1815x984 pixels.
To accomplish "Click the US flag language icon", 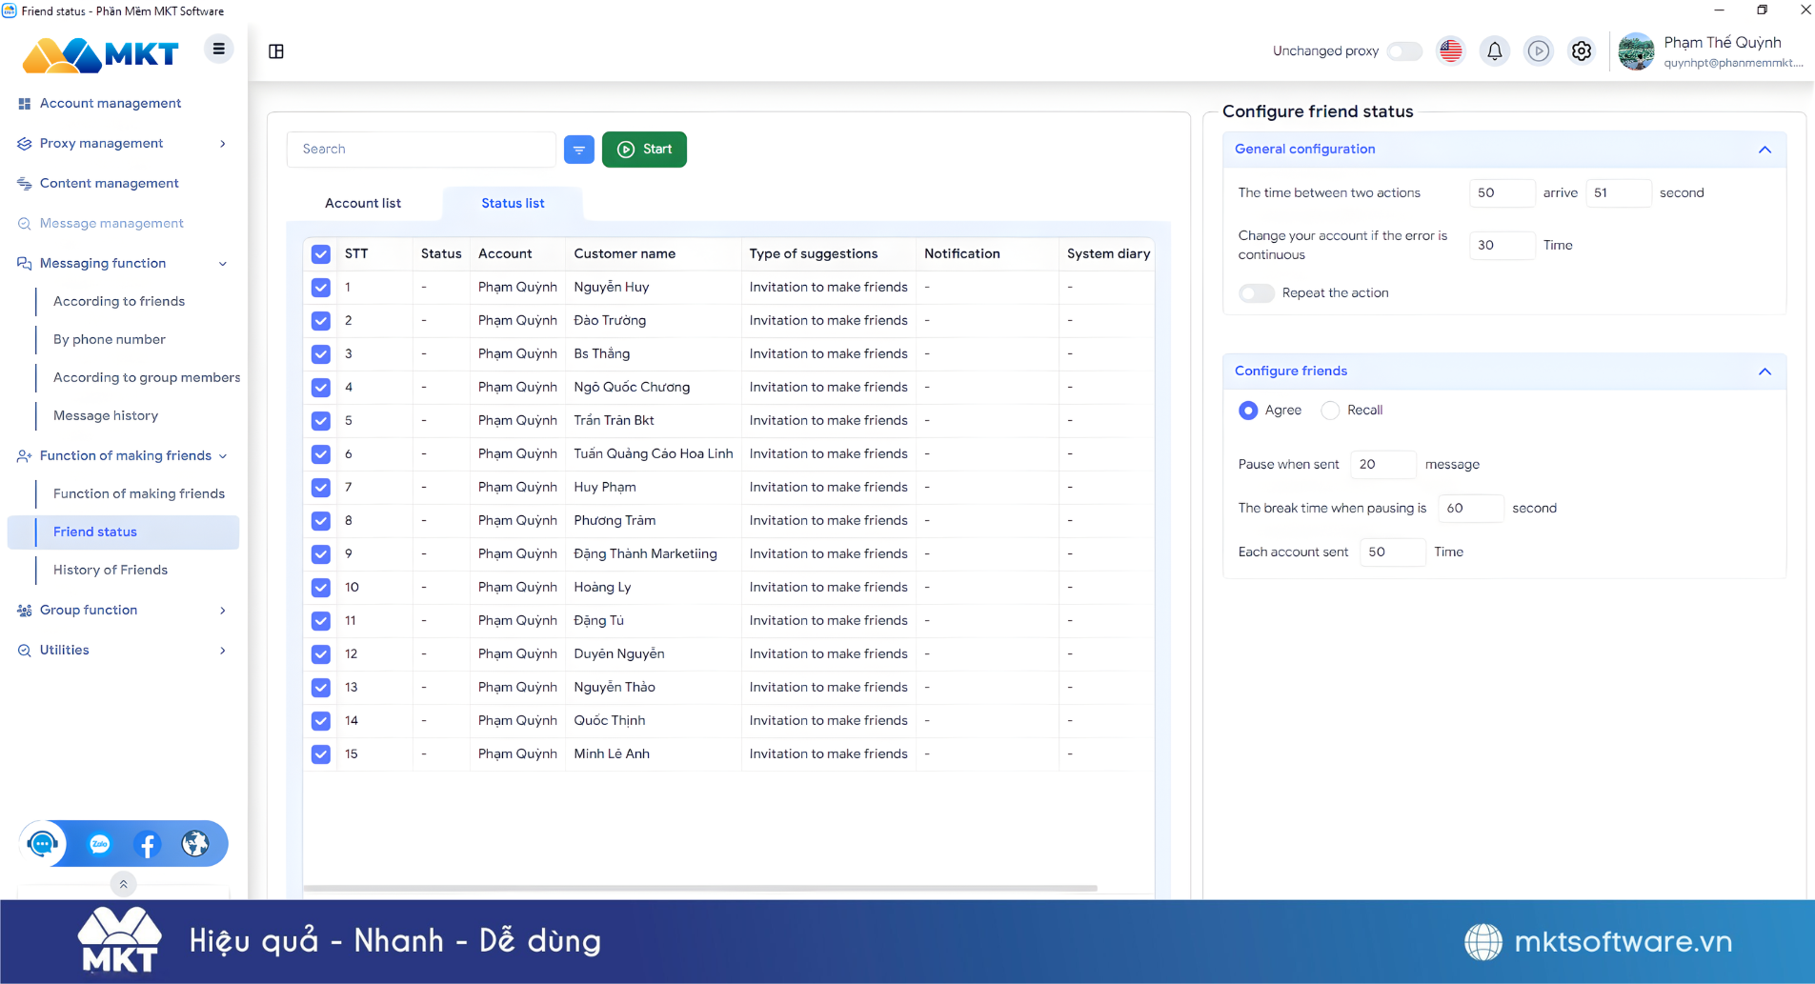I will 1450,51.
